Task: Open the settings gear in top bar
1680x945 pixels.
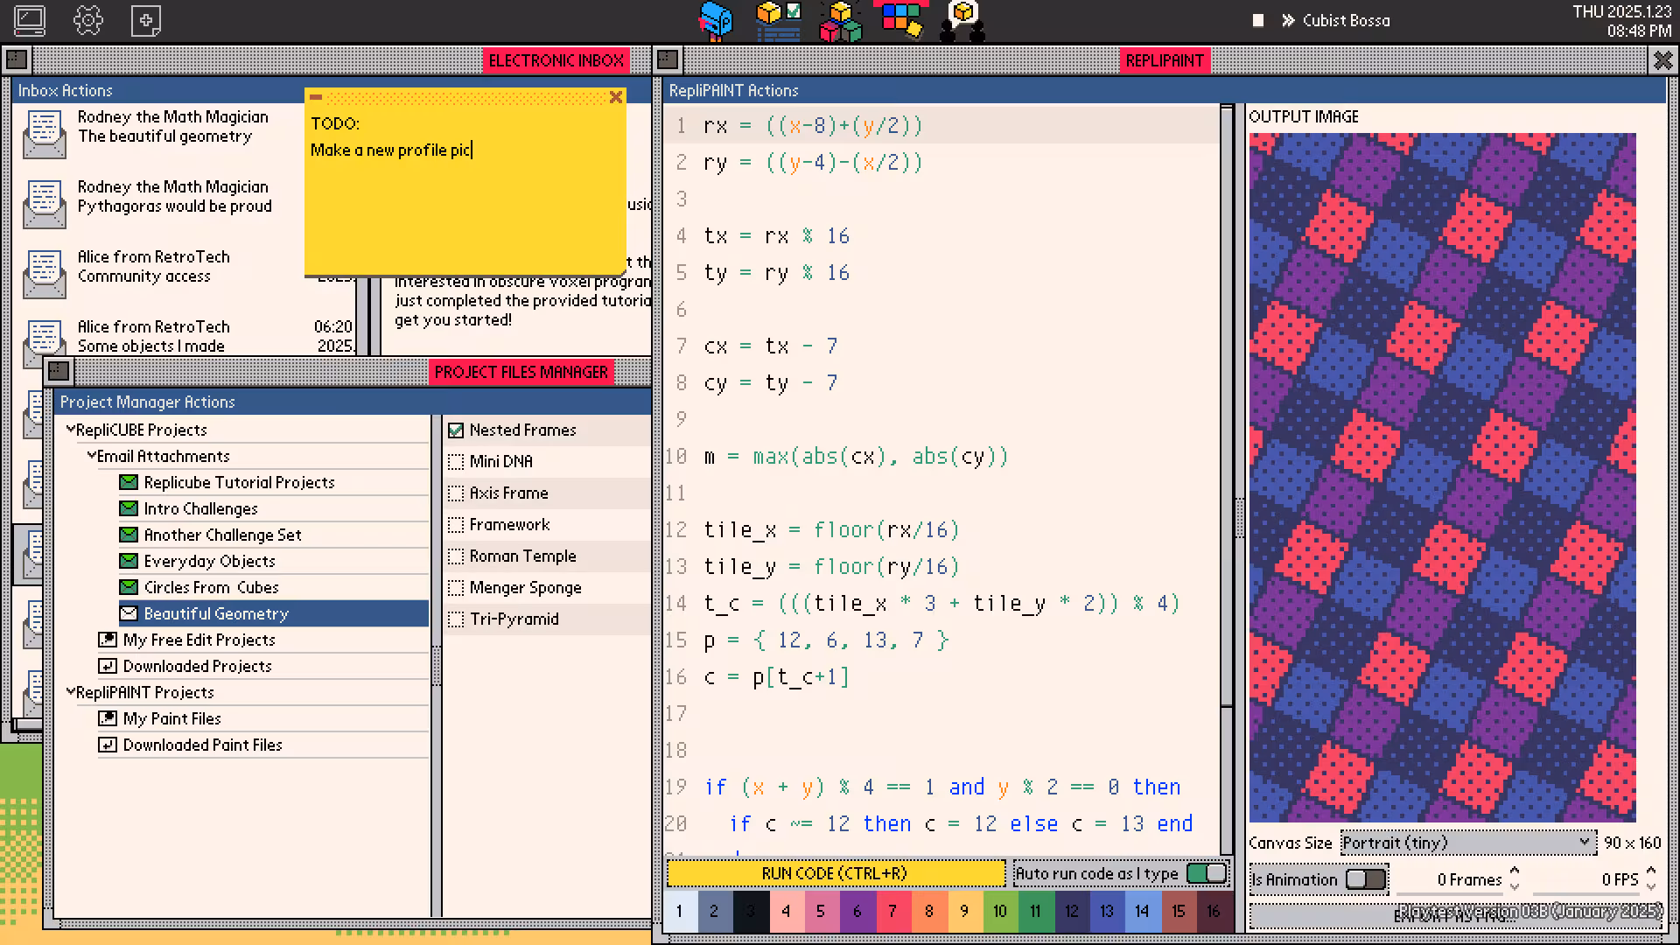Action: point(88,20)
